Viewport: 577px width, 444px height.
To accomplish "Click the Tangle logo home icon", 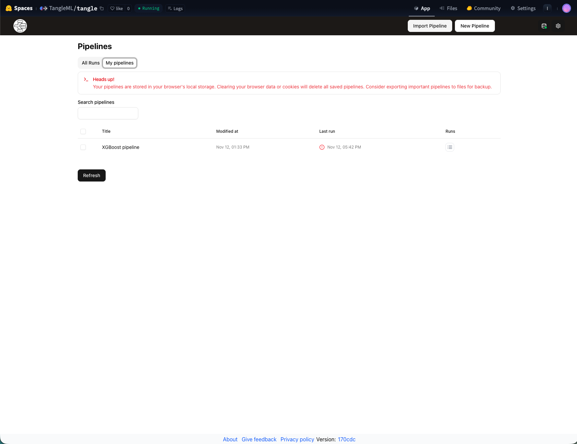I will coord(20,26).
